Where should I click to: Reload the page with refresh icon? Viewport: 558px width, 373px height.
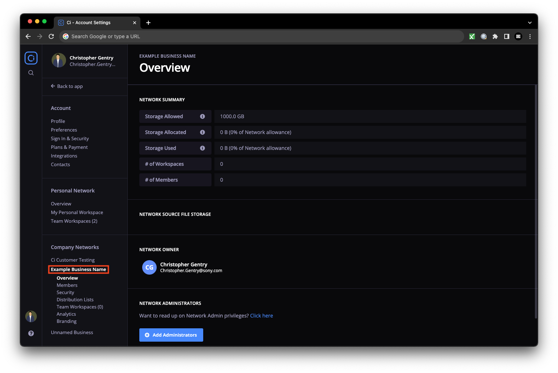[x=51, y=36]
